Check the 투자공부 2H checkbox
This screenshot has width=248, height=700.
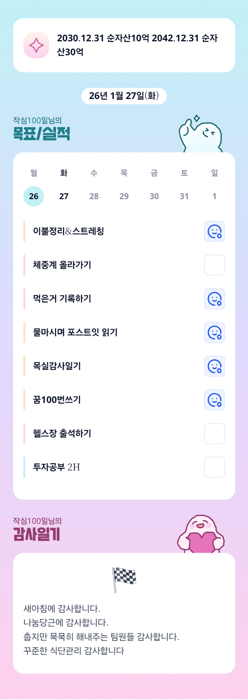coord(214,467)
